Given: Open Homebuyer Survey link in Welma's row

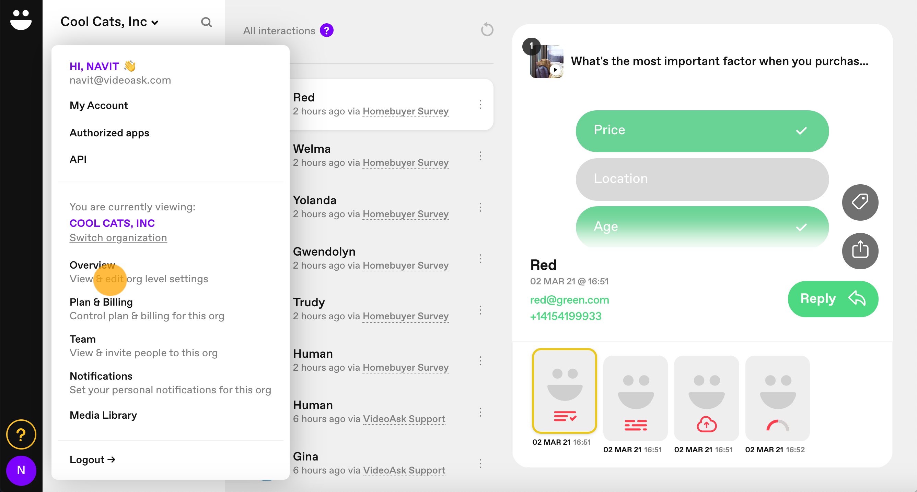Looking at the screenshot, I should click(x=405, y=163).
